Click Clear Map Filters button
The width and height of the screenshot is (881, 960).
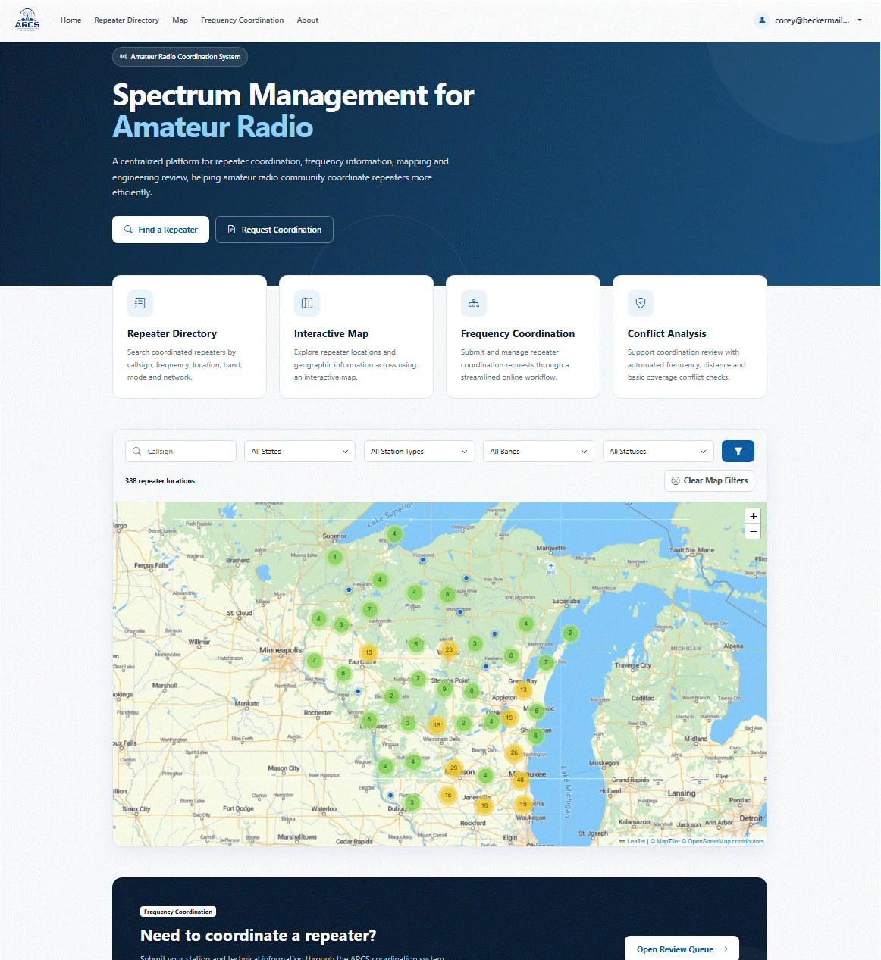709,480
